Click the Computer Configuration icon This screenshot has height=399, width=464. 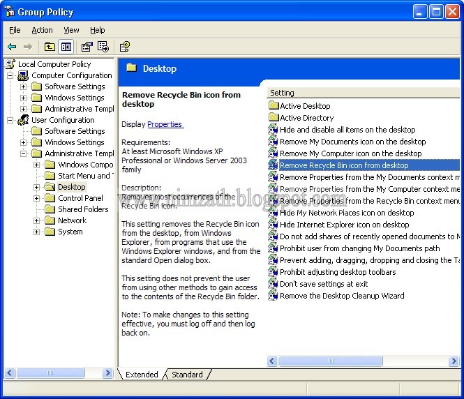pyautogui.click(x=23, y=75)
